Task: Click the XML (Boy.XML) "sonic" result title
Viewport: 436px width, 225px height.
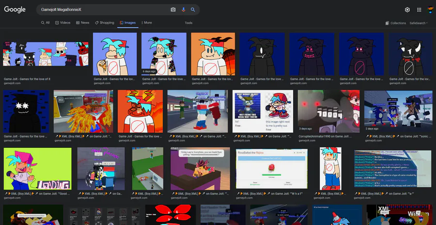Action: [x=398, y=136]
